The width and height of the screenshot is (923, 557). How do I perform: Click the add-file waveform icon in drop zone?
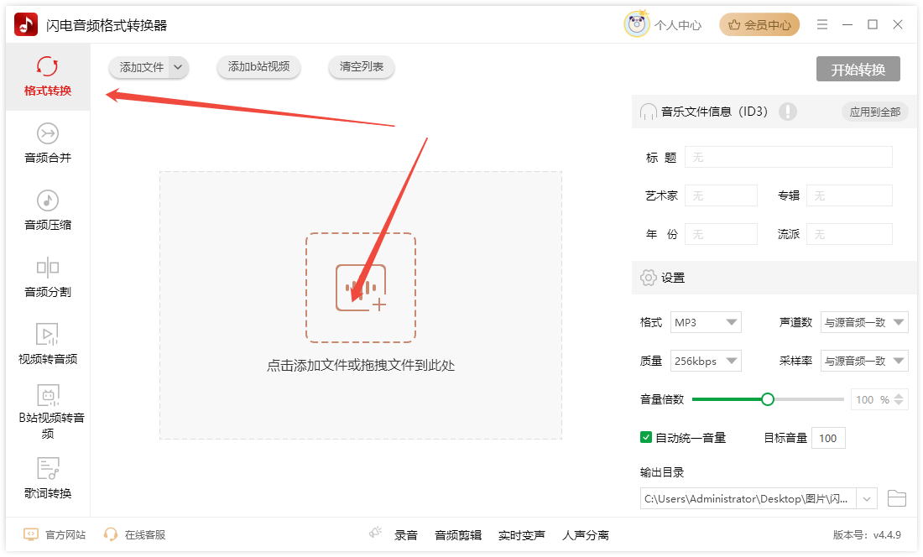(x=361, y=288)
